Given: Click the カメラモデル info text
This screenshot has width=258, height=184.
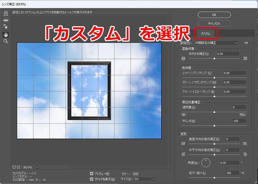Looking at the screenshot, I should pyautogui.click(x=24, y=173).
